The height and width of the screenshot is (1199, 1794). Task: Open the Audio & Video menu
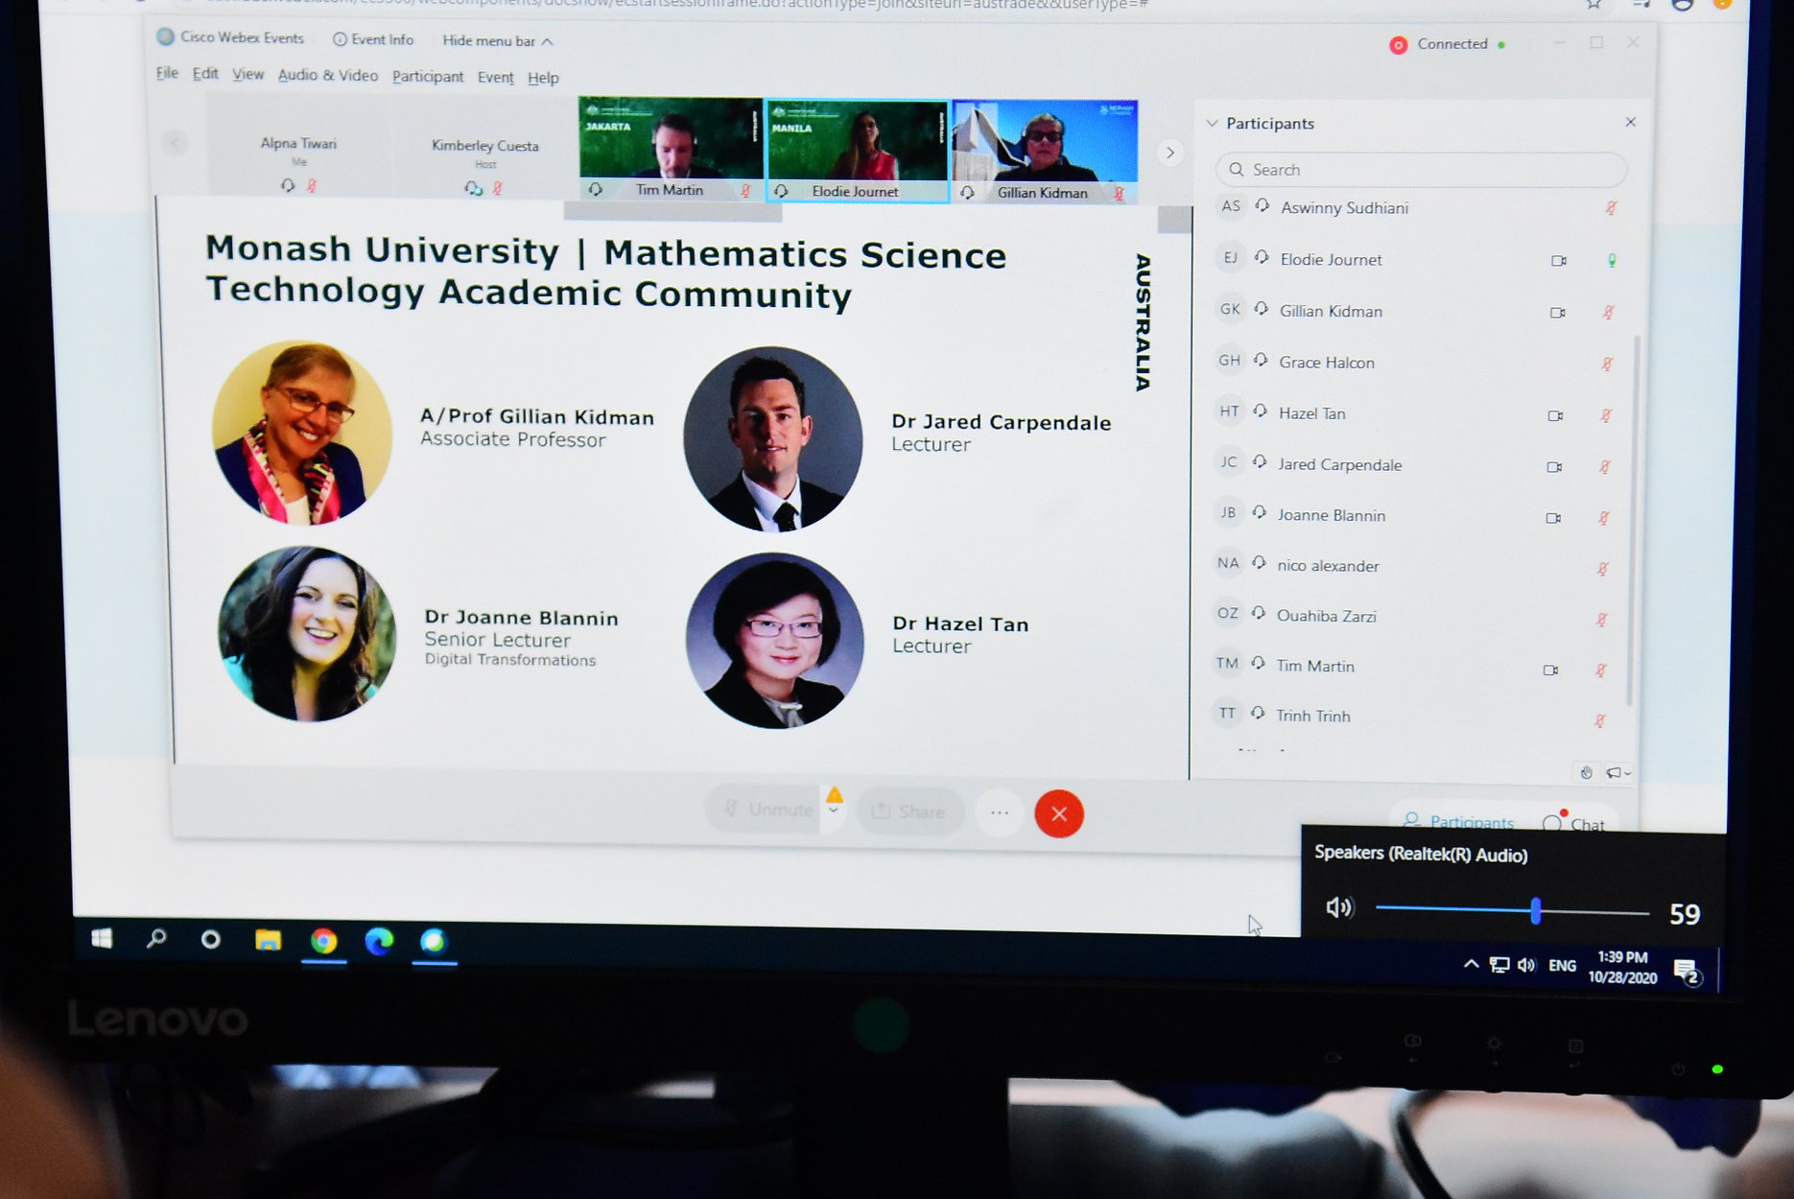click(x=328, y=75)
